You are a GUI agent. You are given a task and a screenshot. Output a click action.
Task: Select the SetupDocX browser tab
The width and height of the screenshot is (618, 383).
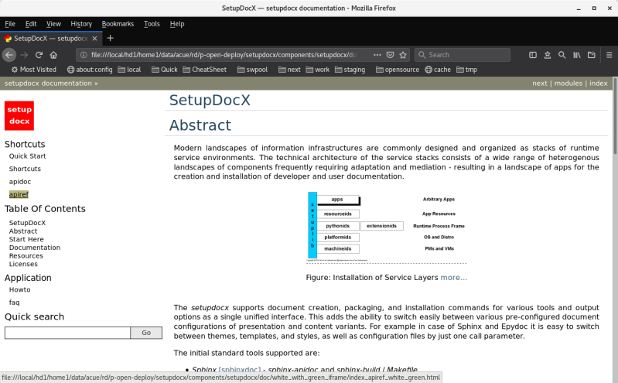[x=50, y=38]
